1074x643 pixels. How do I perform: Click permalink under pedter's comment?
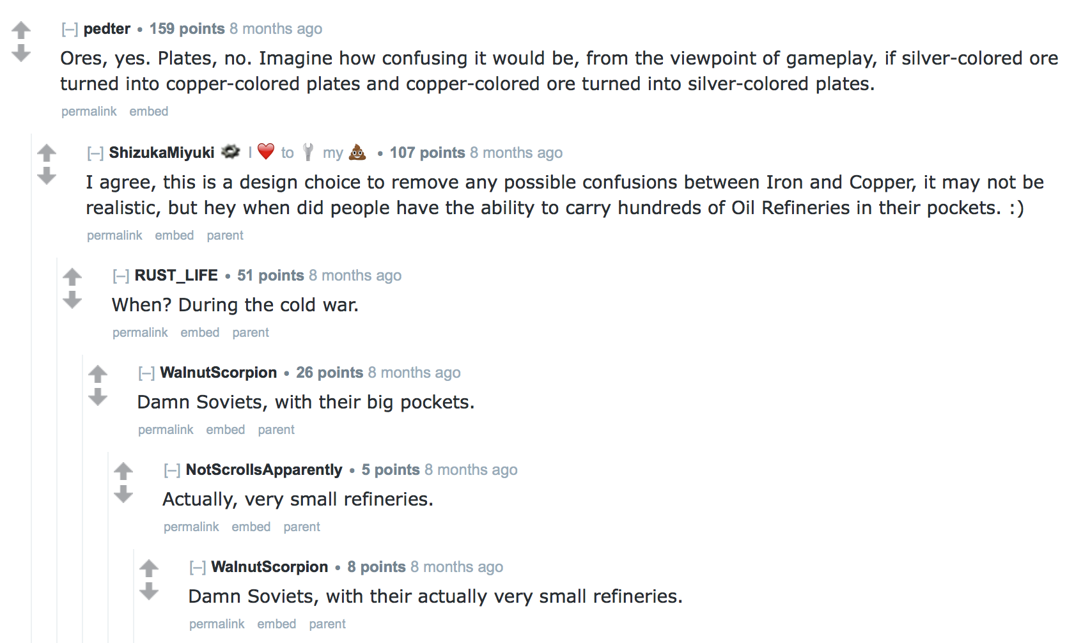click(89, 111)
